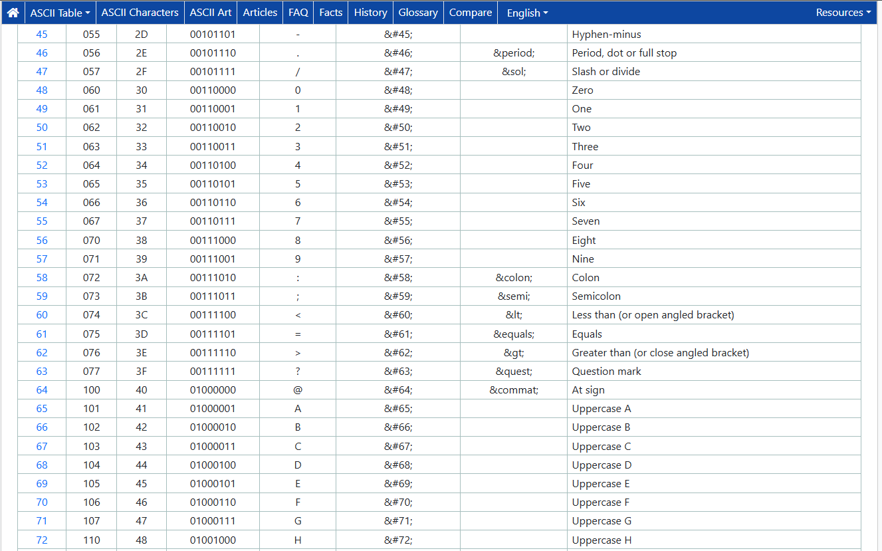View the Facts page
The width and height of the screenshot is (882, 551).
(330, 12)
